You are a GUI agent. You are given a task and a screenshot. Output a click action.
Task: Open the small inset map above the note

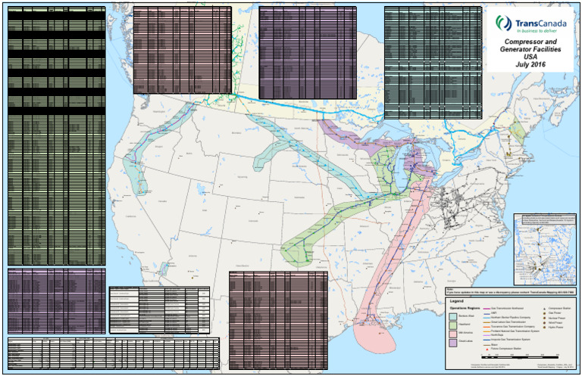coord(545,249)
